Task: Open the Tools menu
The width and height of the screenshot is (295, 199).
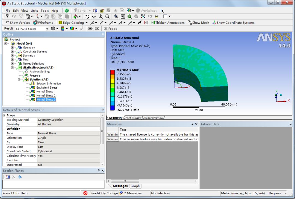Action: point(45,11)
